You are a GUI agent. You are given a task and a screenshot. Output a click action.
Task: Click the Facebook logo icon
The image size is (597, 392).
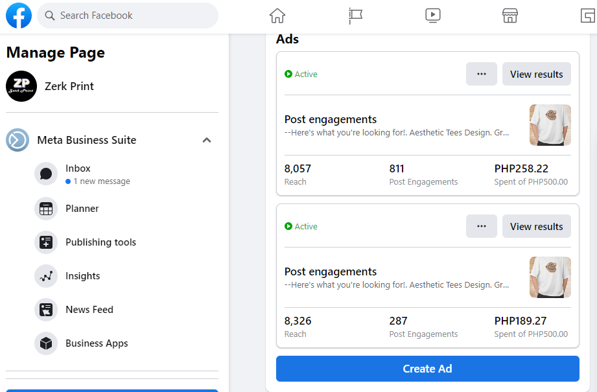click(x=19, y=16)
